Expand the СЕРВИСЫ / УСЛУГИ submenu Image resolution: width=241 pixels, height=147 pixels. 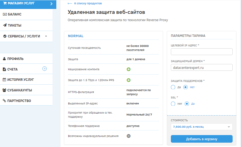(46, 36)
